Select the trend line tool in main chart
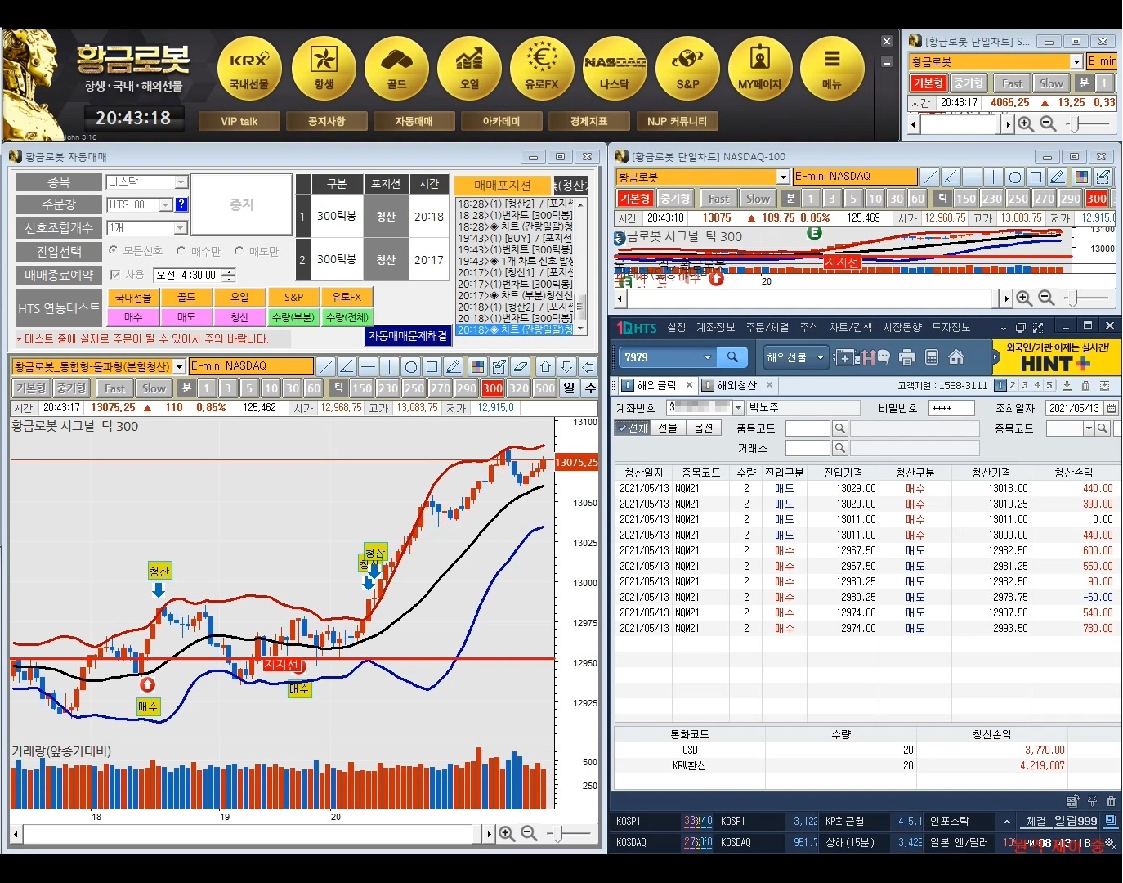Image resolution: width=1123 pixels, height=883 pixels. (x=325, y=366)
